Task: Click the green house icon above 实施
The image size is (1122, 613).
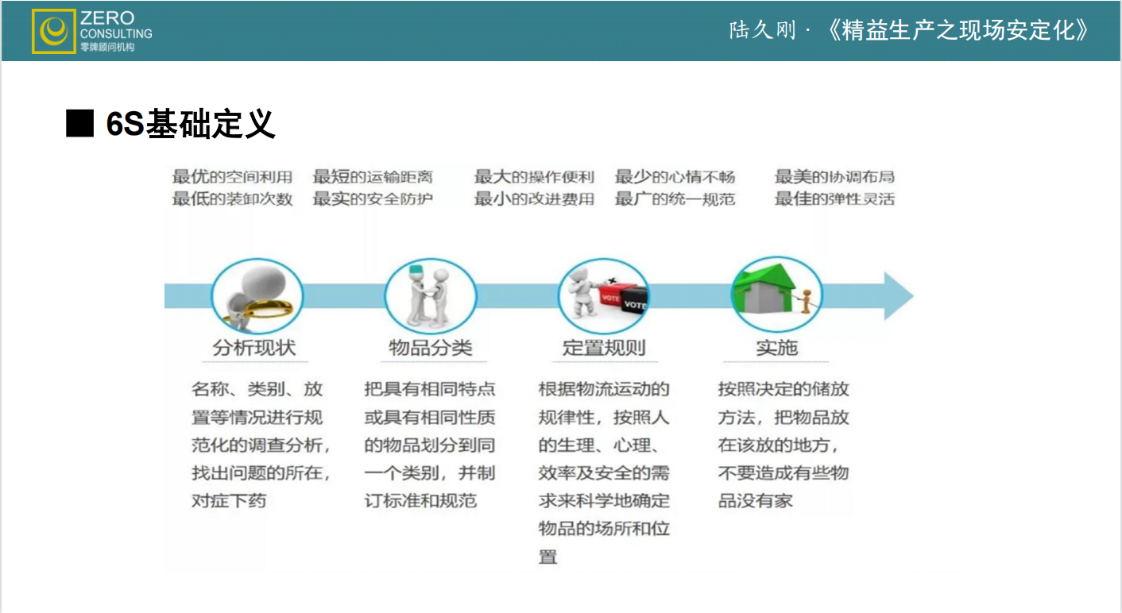Action: (776, 296)
